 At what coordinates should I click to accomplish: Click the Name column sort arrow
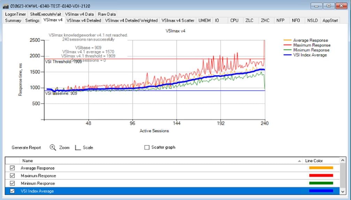[x=299, y=161]
